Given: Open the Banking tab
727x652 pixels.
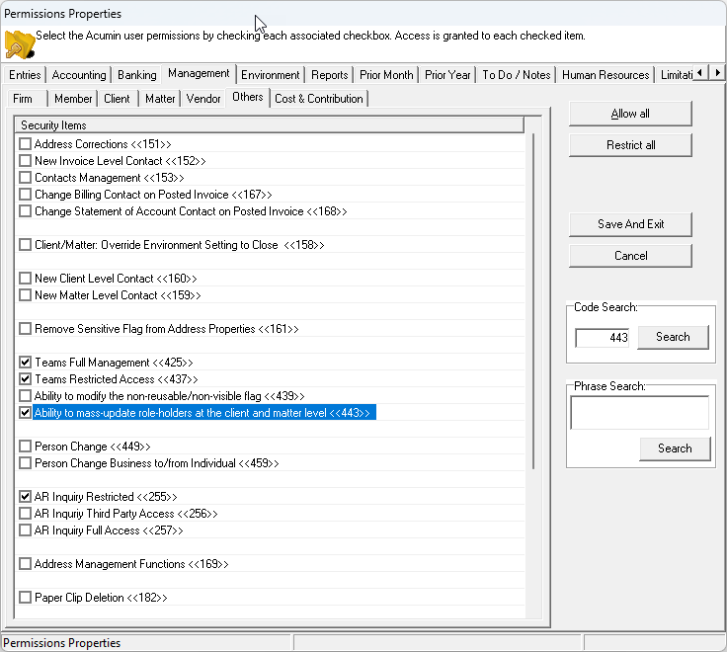Looking at the screenshot, I should [136, 75].
